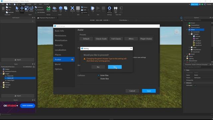Click the share icon in top-right bar
Image resolution: width=213 pixels, height=120 pixels.
pyautogui.click(x=205, y=4)
